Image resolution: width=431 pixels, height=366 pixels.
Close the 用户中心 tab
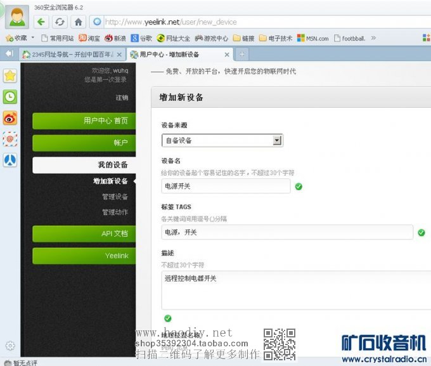[227, 54]
